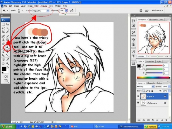The image size is (172, 129).
Task: Click the foreground color swatch
Action: click(x=4, y=69)
